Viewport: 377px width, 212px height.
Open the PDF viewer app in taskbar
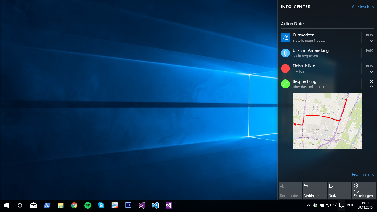pos(115,205)
